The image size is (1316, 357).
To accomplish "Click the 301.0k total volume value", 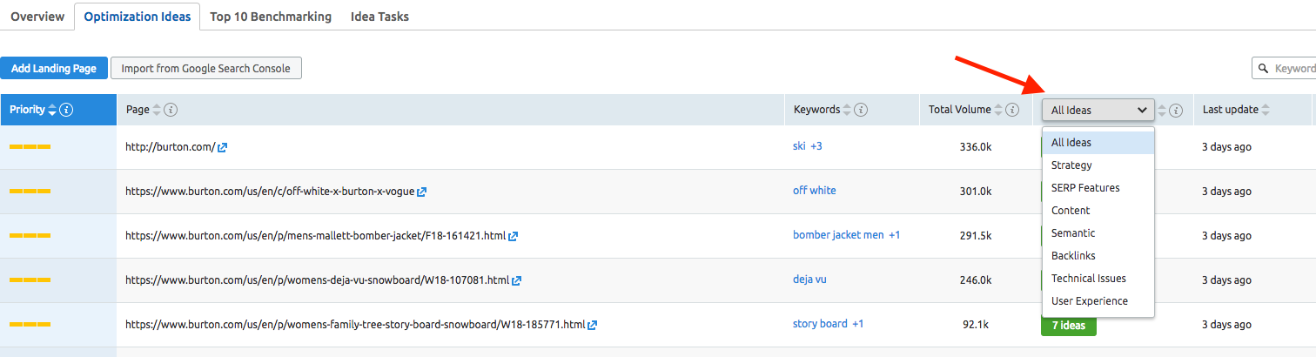I will click(975, 192).
